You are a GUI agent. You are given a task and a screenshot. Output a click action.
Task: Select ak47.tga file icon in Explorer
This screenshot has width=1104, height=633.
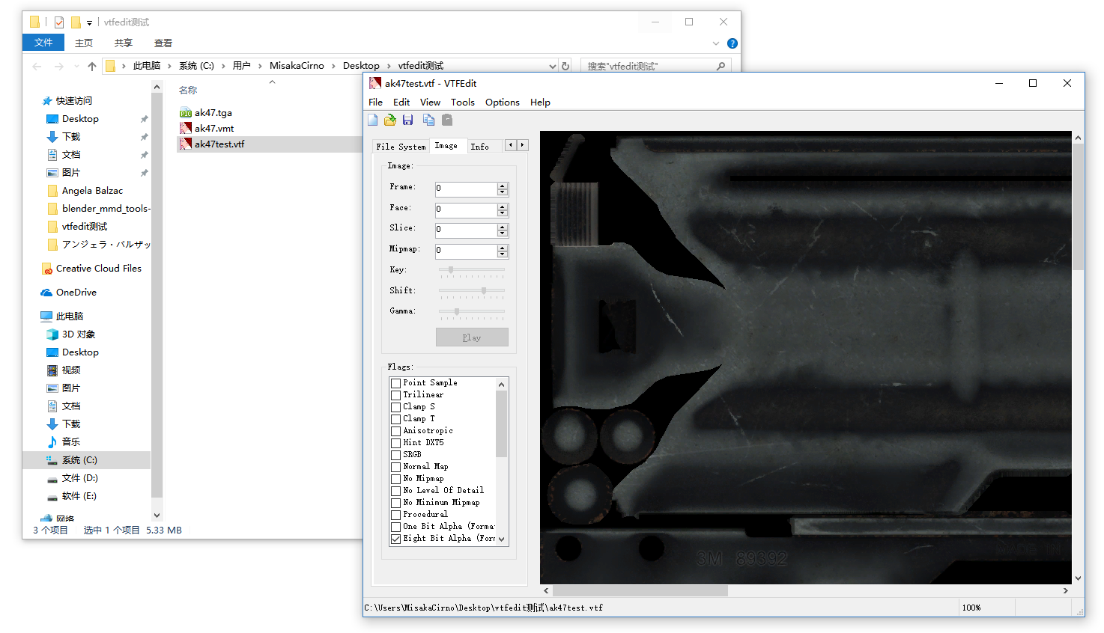click(186, 113)
